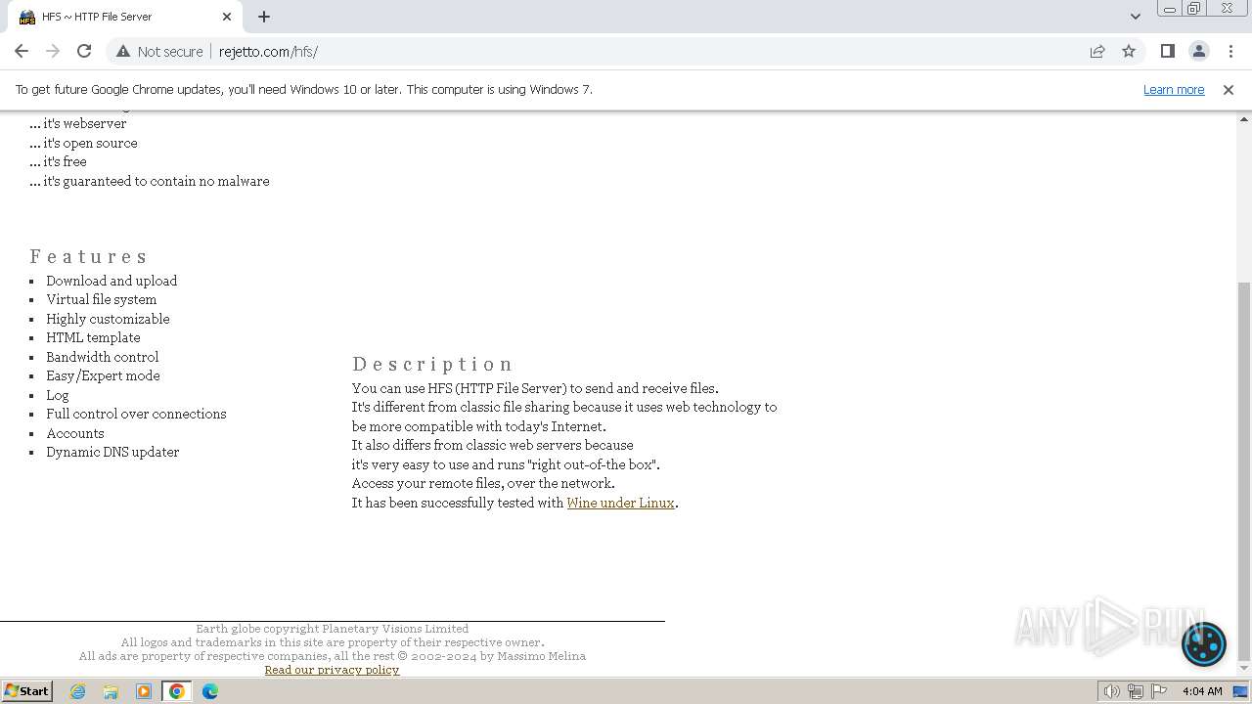This screenshot has height=704, width=1252.
Task: Open the Chrome three-dot menu
Action: (x=1230, y=51)
